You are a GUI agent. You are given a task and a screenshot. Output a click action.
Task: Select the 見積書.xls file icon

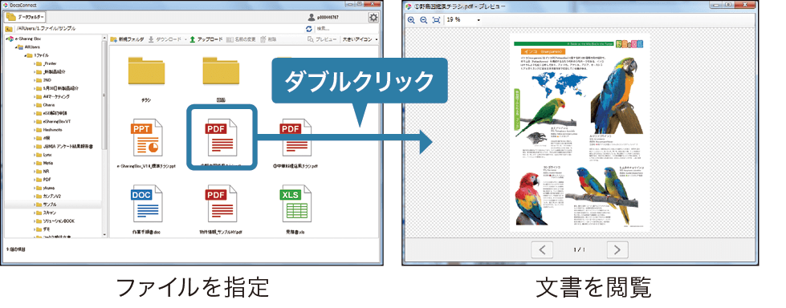coord(295,204)
